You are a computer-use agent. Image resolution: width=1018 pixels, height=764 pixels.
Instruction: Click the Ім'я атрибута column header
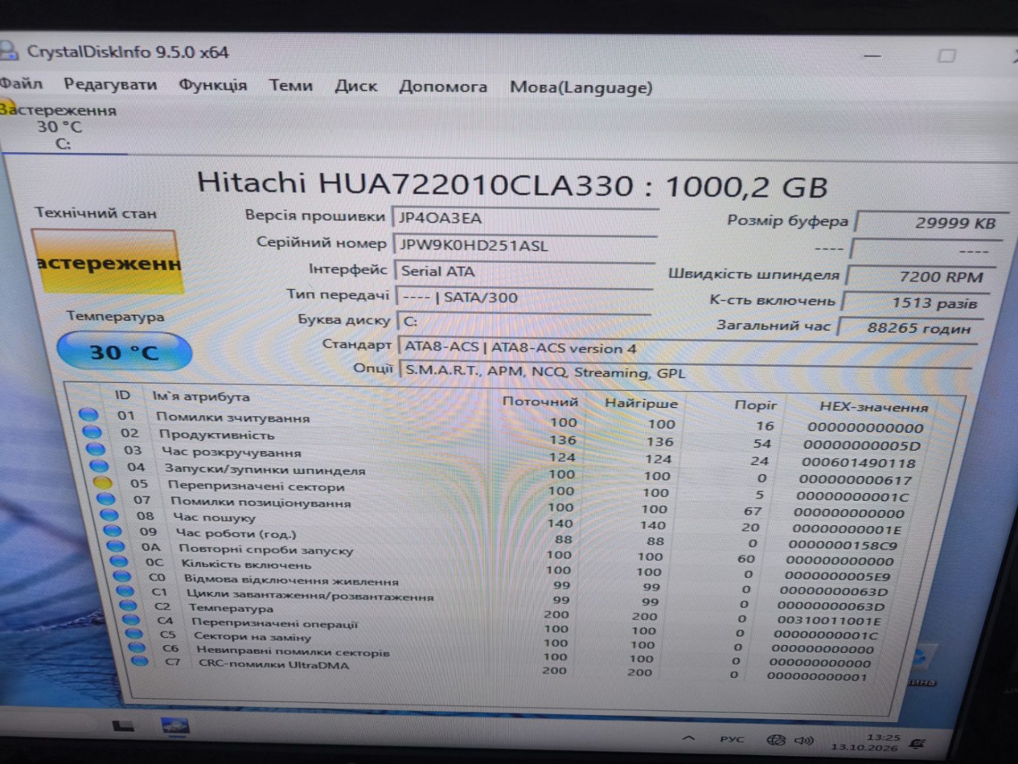[201, 397]
